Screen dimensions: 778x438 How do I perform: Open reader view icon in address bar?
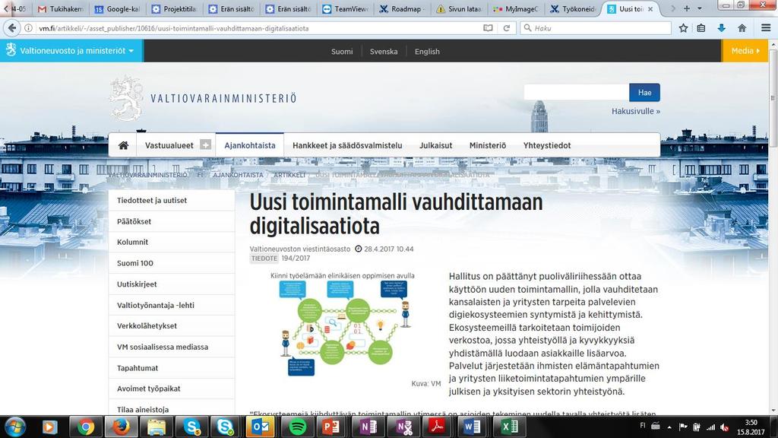[488, 28]
